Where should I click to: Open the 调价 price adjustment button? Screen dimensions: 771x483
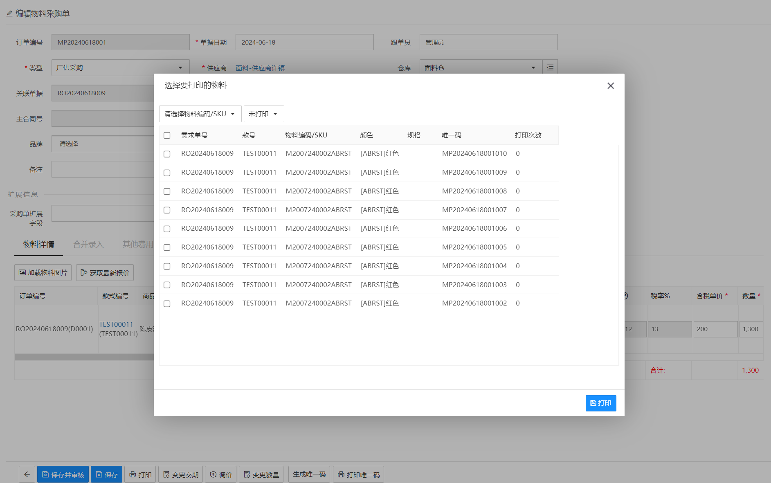tap(221, 474)
